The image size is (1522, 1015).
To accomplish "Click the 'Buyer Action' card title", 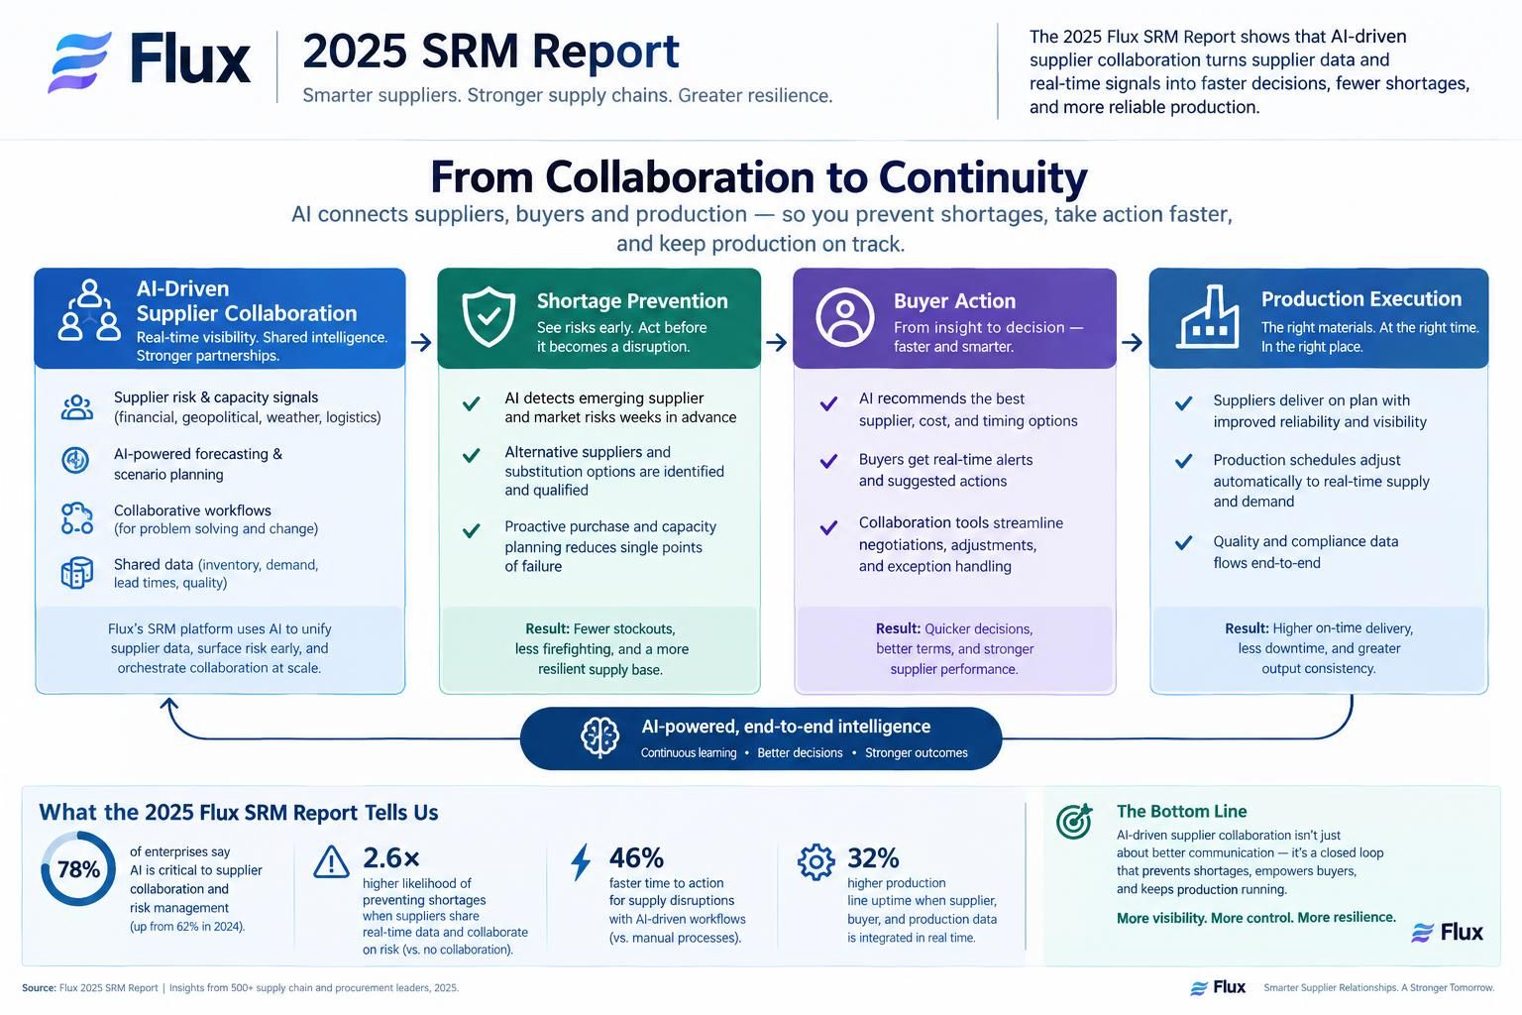I will pos(954,300).
